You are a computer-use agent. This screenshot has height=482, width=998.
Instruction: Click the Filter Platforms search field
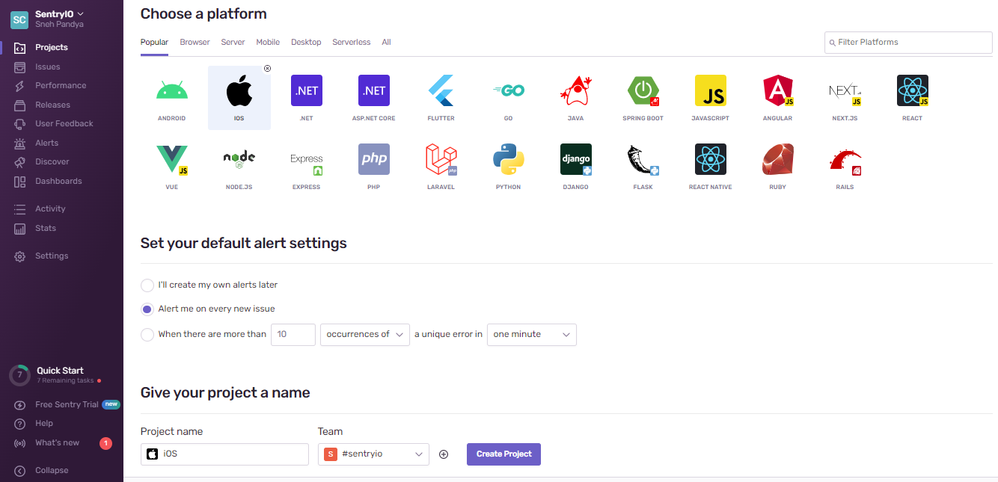point(908,43)
